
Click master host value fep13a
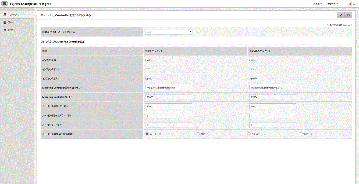coord(149,79)
